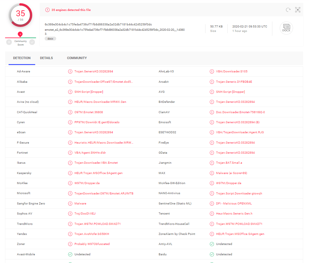Click the docx file tag
This screenshot has height=263, width=309.
click(51, 39)
